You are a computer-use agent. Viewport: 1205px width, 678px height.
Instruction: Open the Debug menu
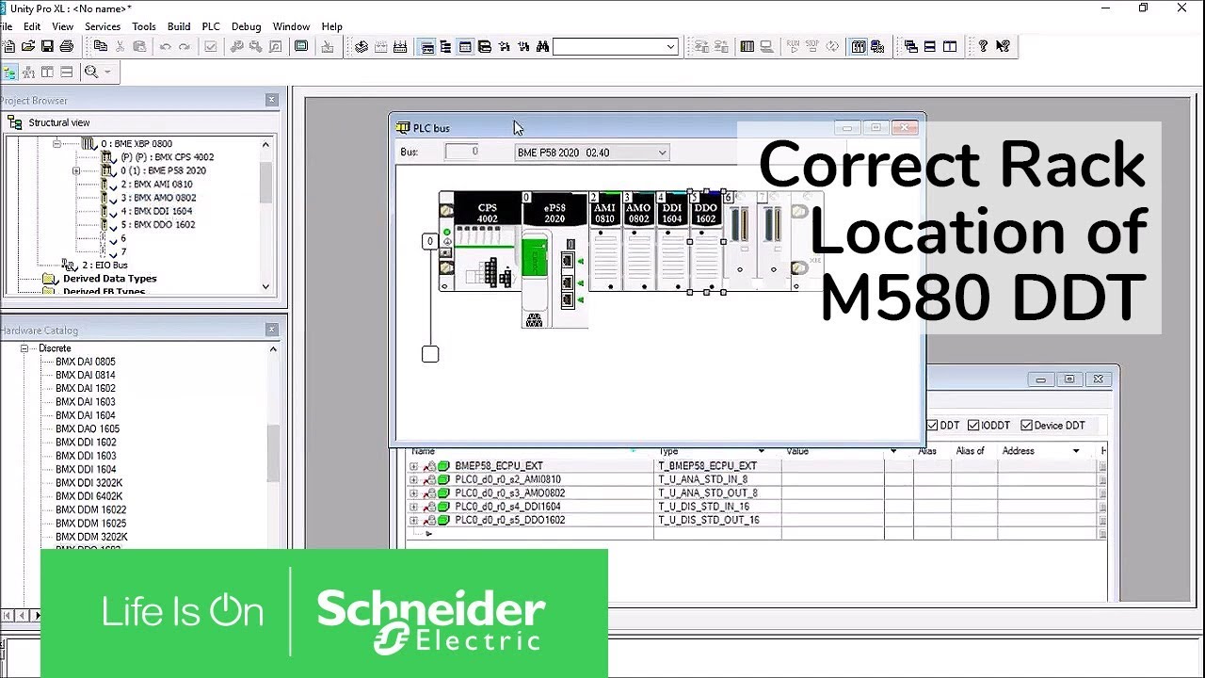point(246,26)
